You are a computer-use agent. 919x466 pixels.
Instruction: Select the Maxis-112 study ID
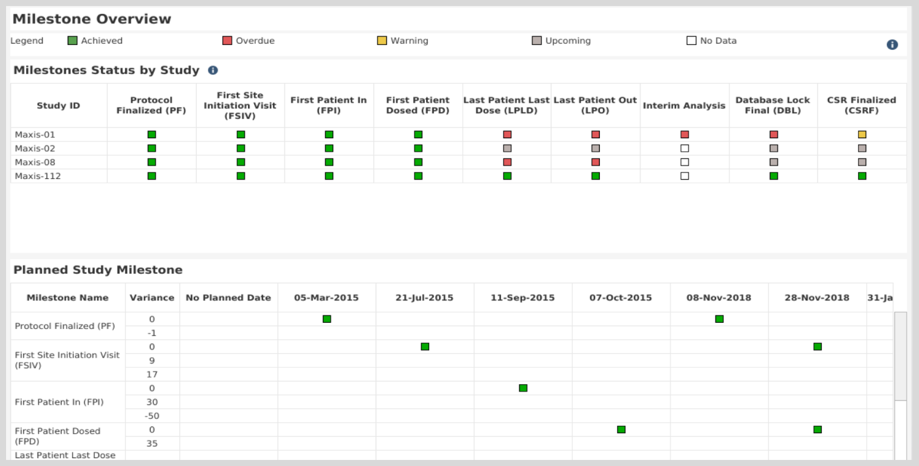click(x=38, y=176)
